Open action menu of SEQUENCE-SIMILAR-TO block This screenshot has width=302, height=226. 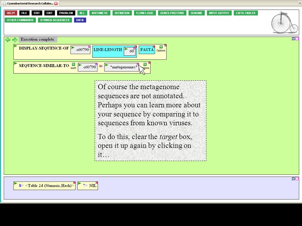16,63
